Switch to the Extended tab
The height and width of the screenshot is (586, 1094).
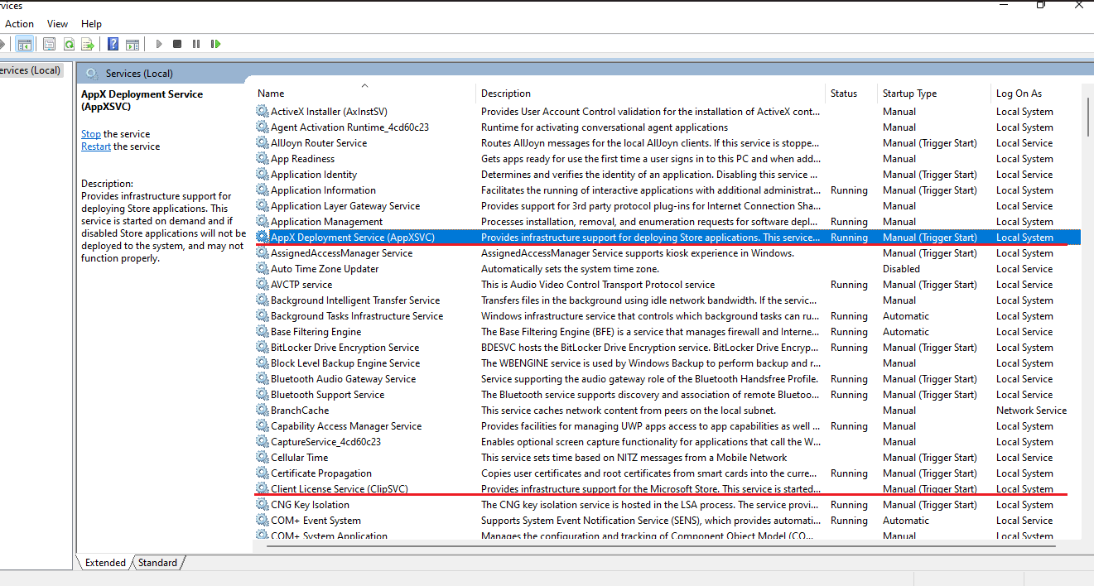(105, 563)
